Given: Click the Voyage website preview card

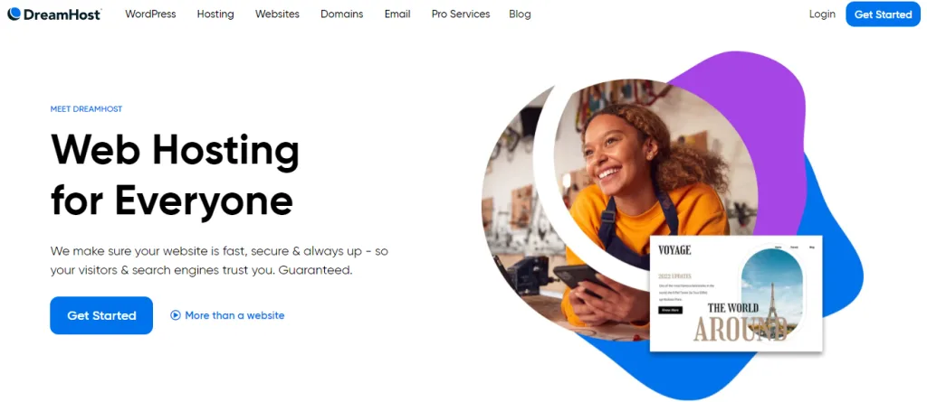Looking at the screenshot, I should pos(736,294).
